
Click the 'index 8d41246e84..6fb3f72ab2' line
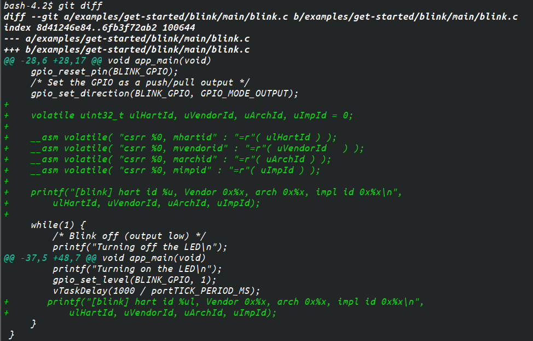pyautogui.click(x=99, y=27)
